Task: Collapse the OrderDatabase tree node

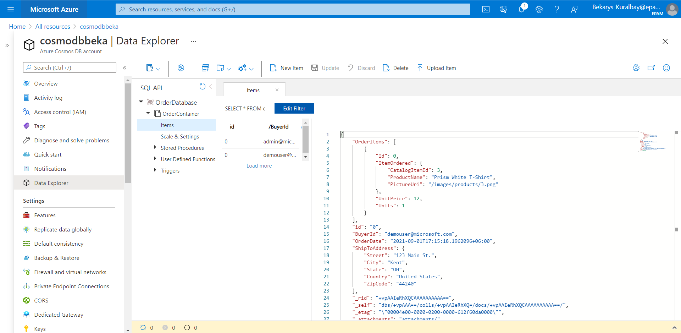Action: pos(141,102)
